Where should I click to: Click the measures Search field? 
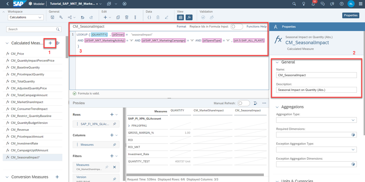point(34,29)
